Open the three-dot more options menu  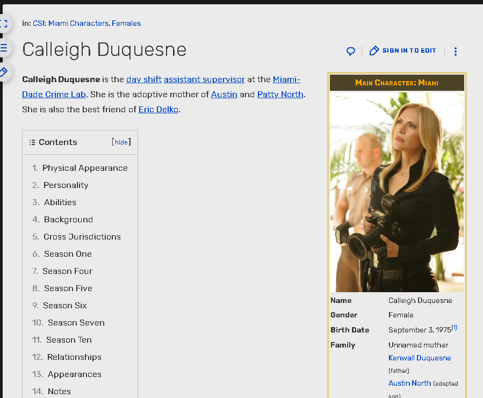(x=456, y=51)
